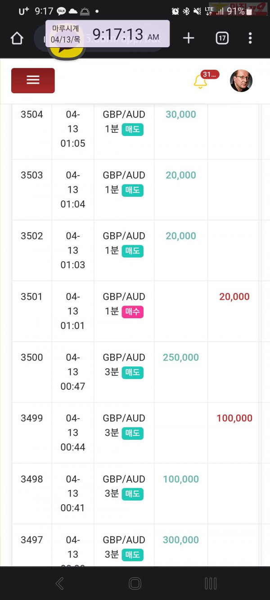Open a new browser tab
This screenshot has width=270, height=600.
click(x=189, y=38)
